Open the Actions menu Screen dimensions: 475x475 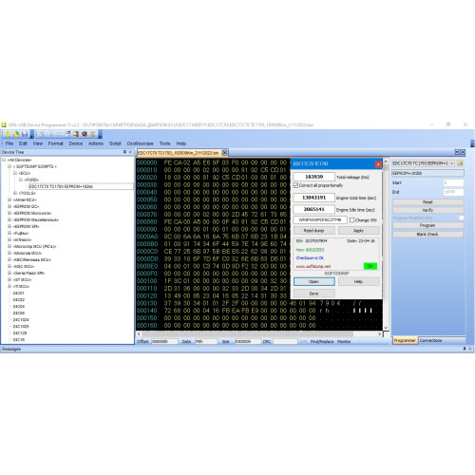pyautogui.click(x=96, y=143)
